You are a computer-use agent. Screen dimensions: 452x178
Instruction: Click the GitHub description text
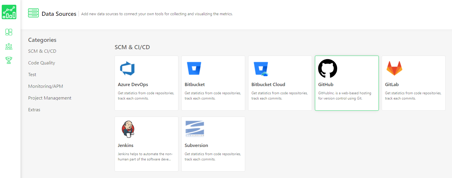tap(345, 96)
